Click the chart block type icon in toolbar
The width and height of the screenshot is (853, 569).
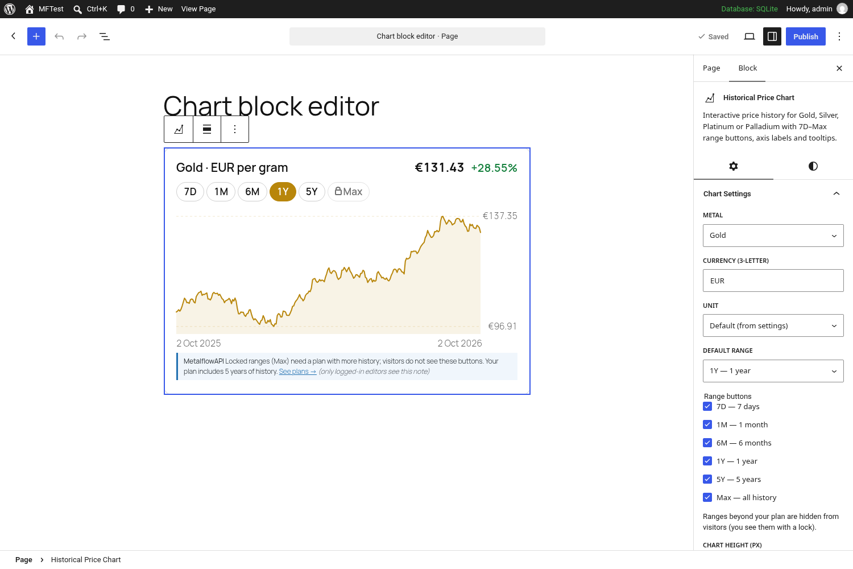pos(179,129)
